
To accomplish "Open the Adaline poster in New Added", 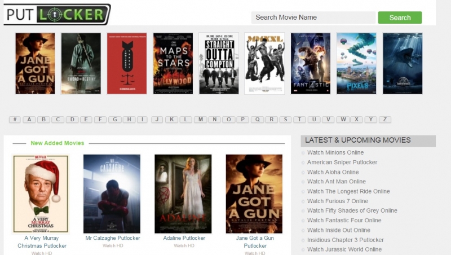I will click(183, 194).
